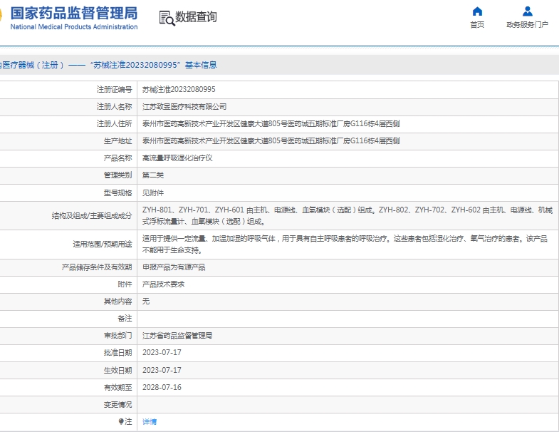Click the 备注 row label

click(x=125, y=319)
